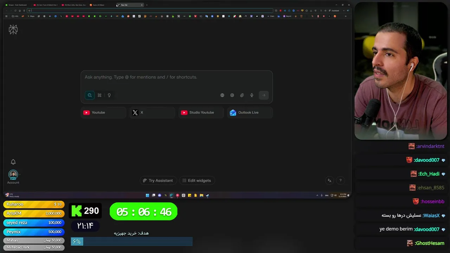
Task: Open the Account profile avatar
Action: point(13,175)
